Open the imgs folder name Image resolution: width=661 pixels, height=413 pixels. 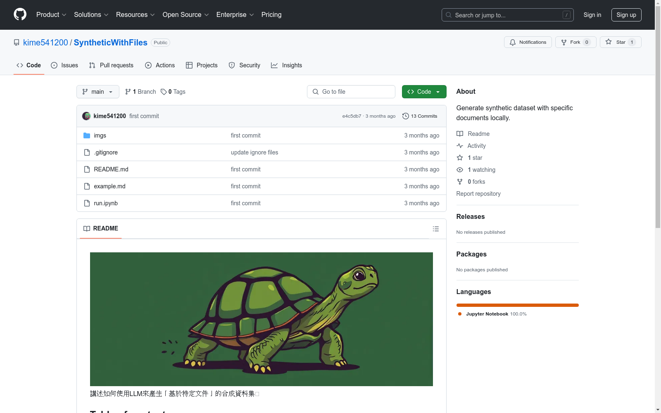[x=100, y=135]
